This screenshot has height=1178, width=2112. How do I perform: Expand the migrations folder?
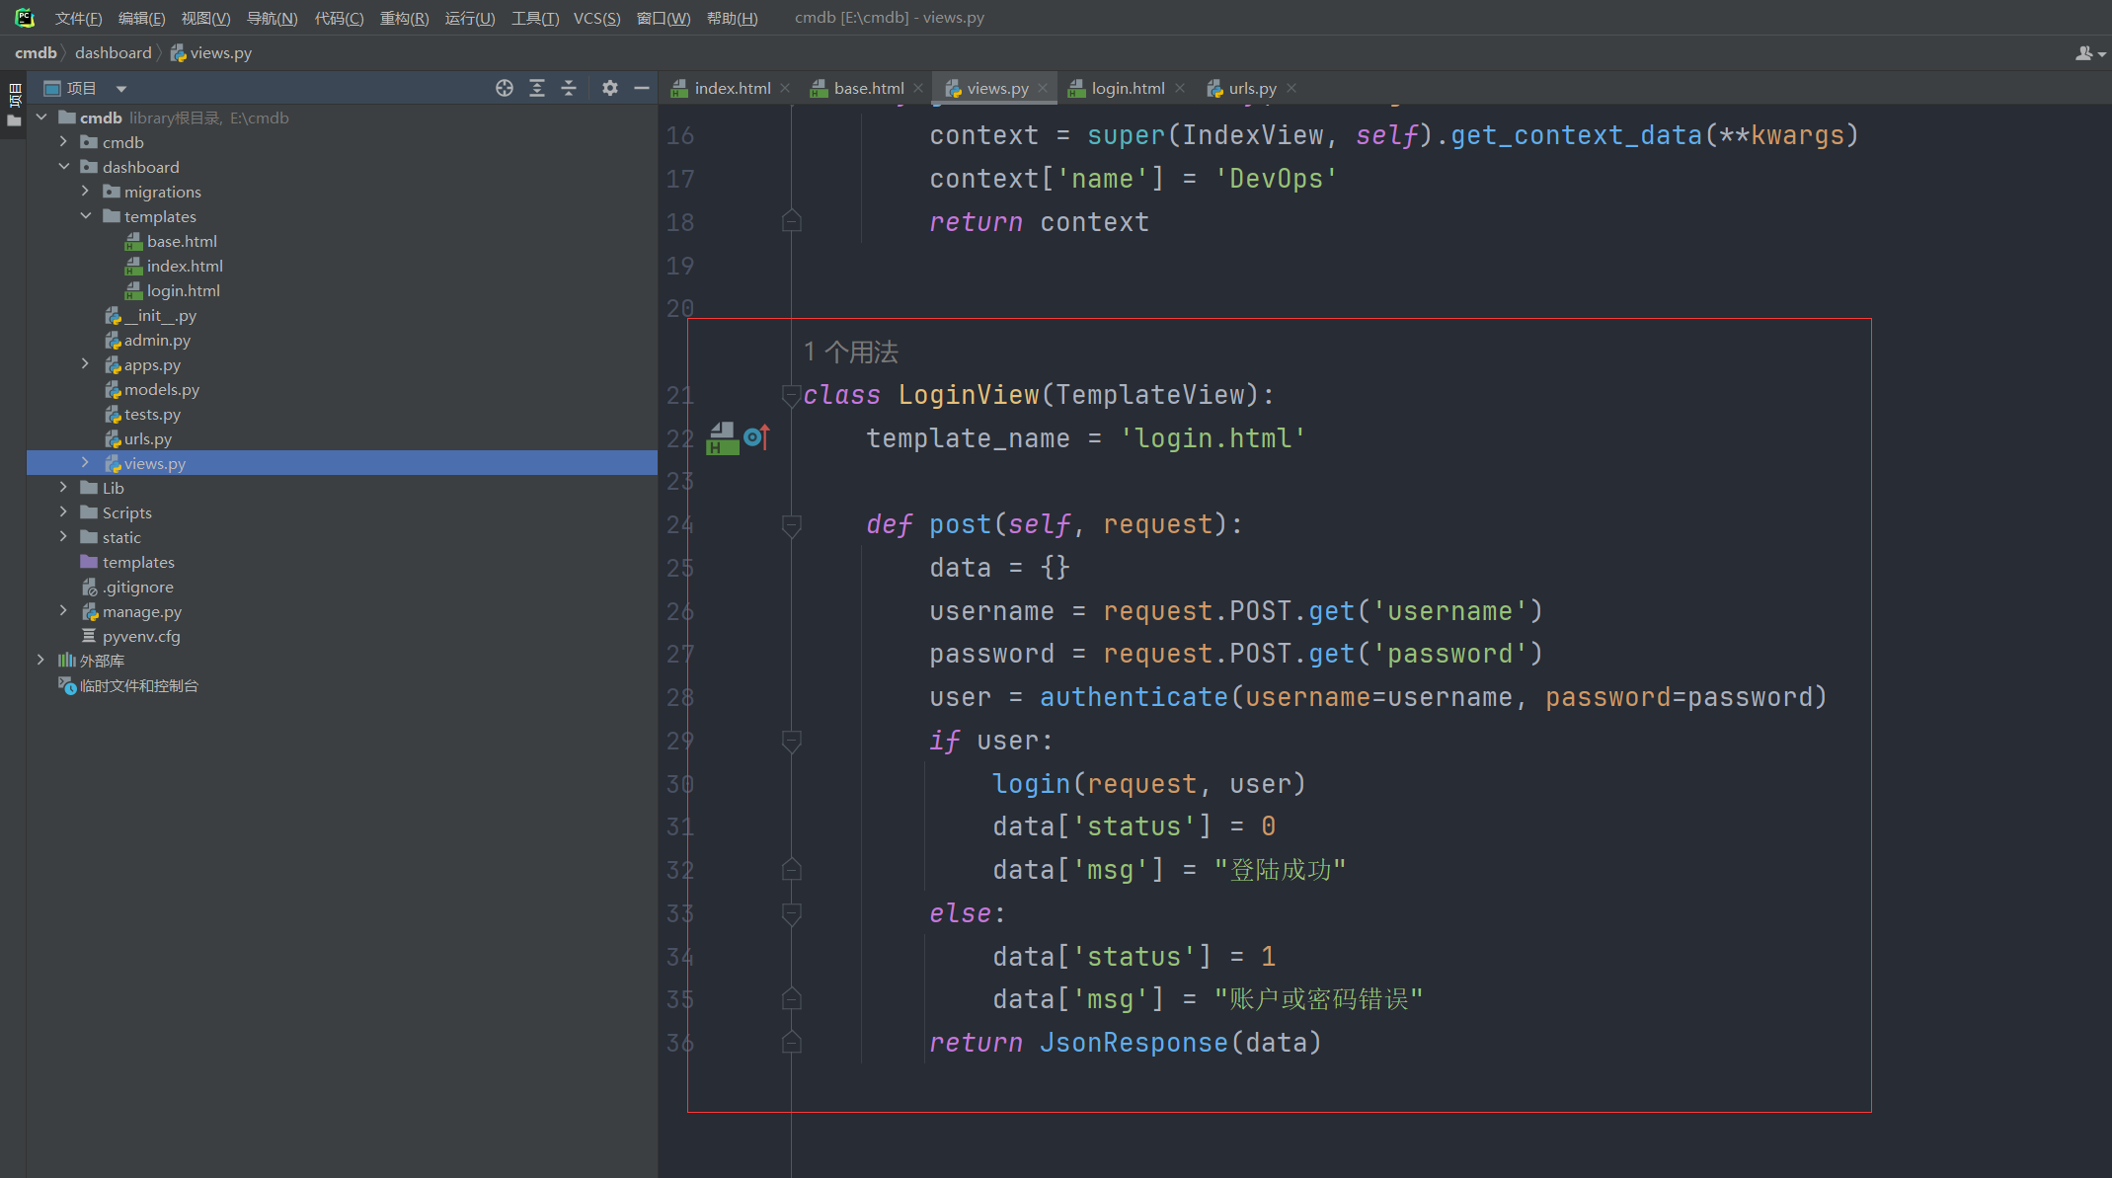[x=85, y=192]
